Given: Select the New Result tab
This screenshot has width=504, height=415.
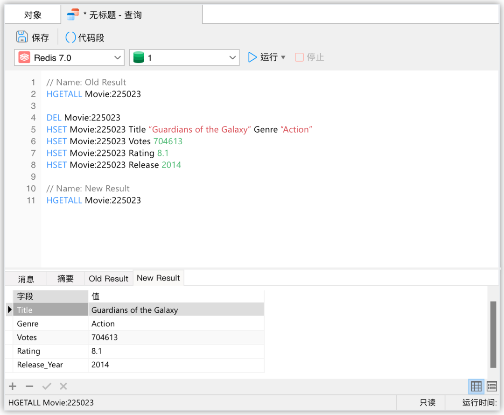Looking at the screenshot, I should (x=159, y=278).
